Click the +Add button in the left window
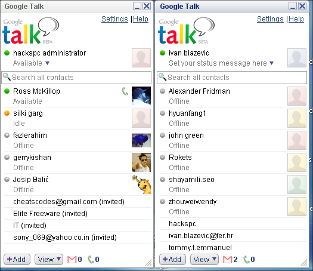313x271 pixels. coord(17,260)
